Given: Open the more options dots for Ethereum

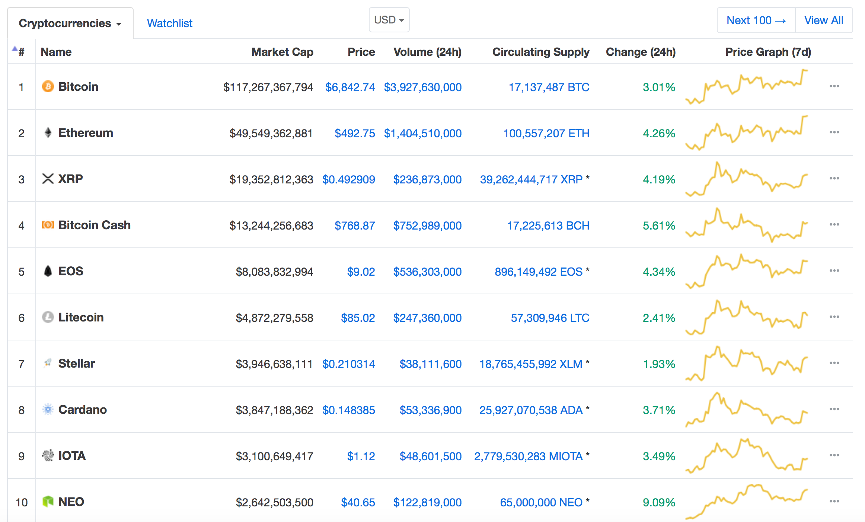Looking at the screenshot, I should pyautogui.click(x=834, y=132).
